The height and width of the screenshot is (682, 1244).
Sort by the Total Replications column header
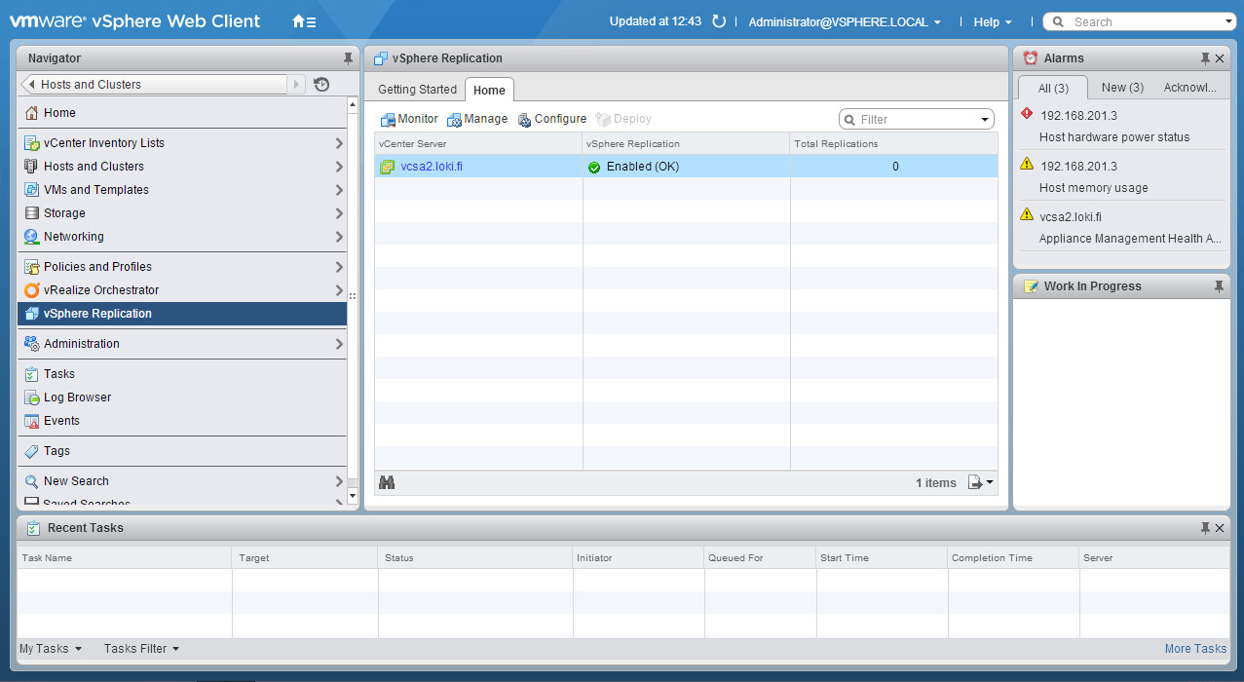[x=893, y=144]
